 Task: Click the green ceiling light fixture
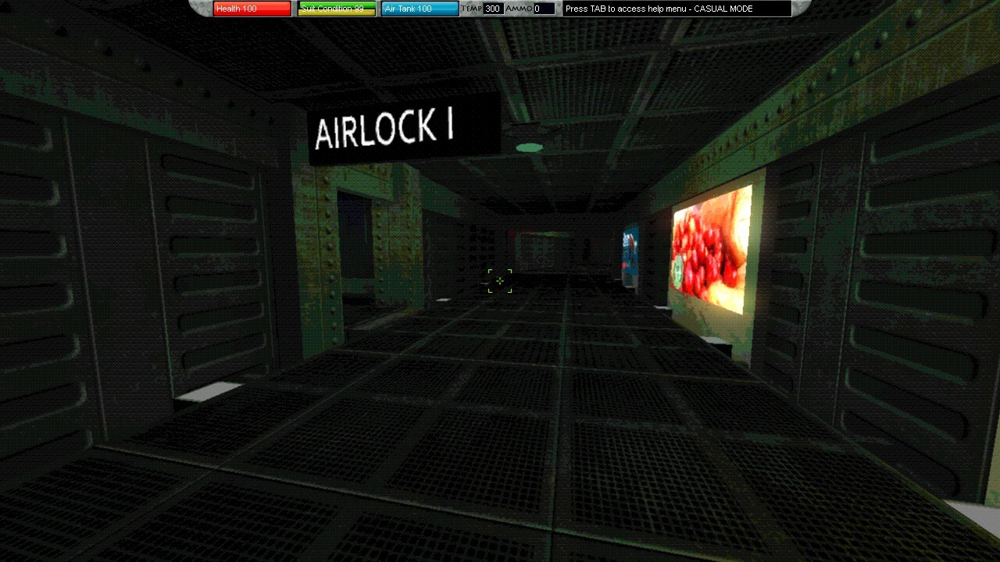point(530,148)
